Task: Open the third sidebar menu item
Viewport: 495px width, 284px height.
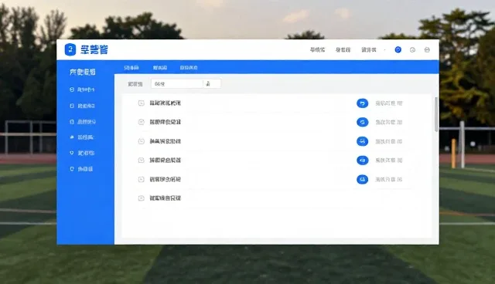Action: pyautogui.click(x=83, y=121)
